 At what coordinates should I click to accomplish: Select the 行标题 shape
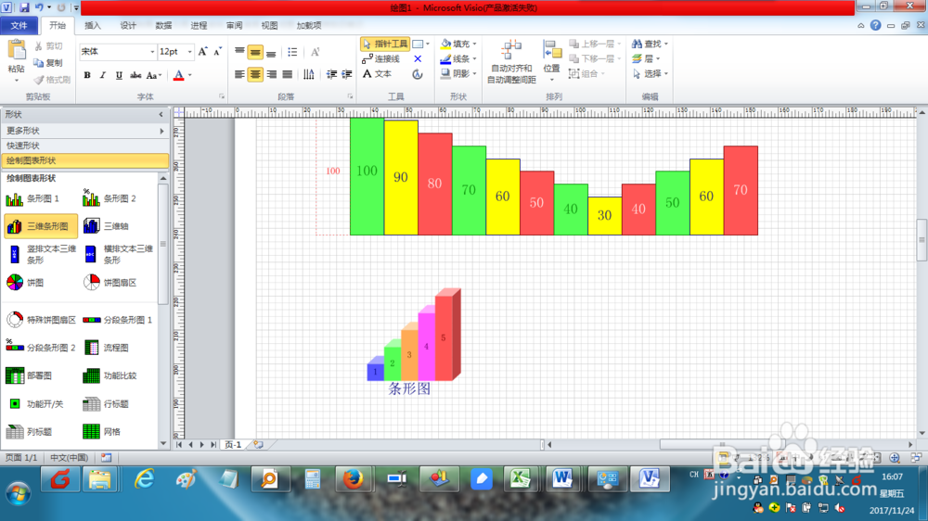click(x=107, y=404)
